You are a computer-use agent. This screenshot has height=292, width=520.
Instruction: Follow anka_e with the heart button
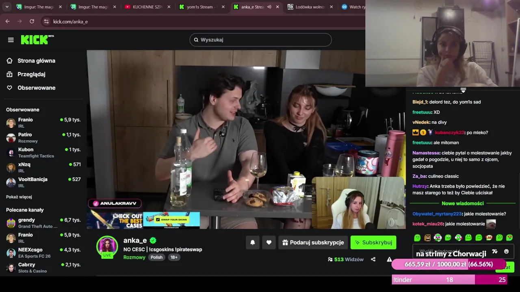(x=269, y=243)
